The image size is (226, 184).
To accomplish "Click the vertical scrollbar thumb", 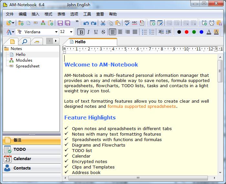I will [220, 71].
